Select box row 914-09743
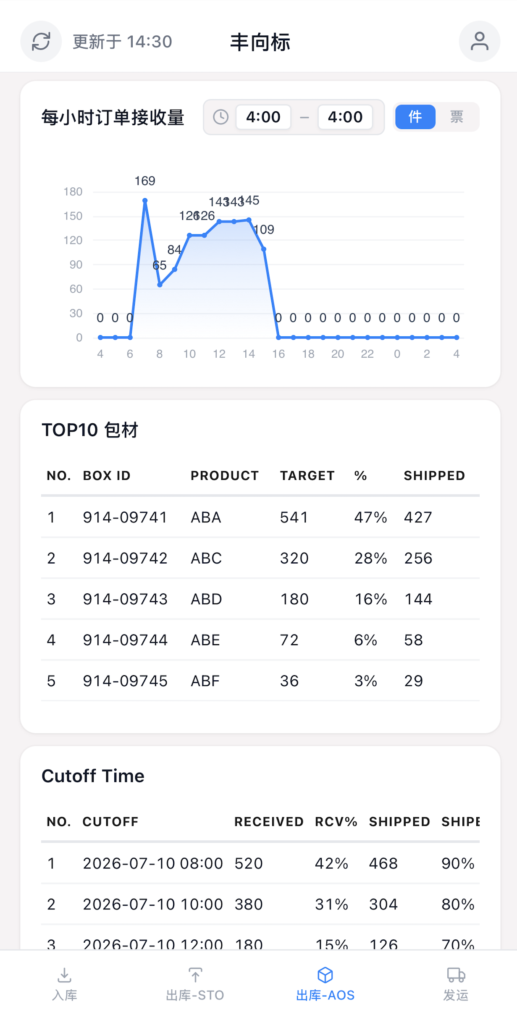The width and height of the screenshot is (517, 1025). pyautogui.click(x=260, y=599)
